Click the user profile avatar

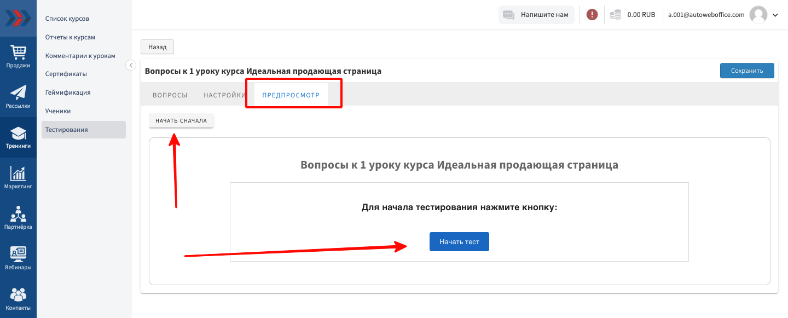coord(758,15)
